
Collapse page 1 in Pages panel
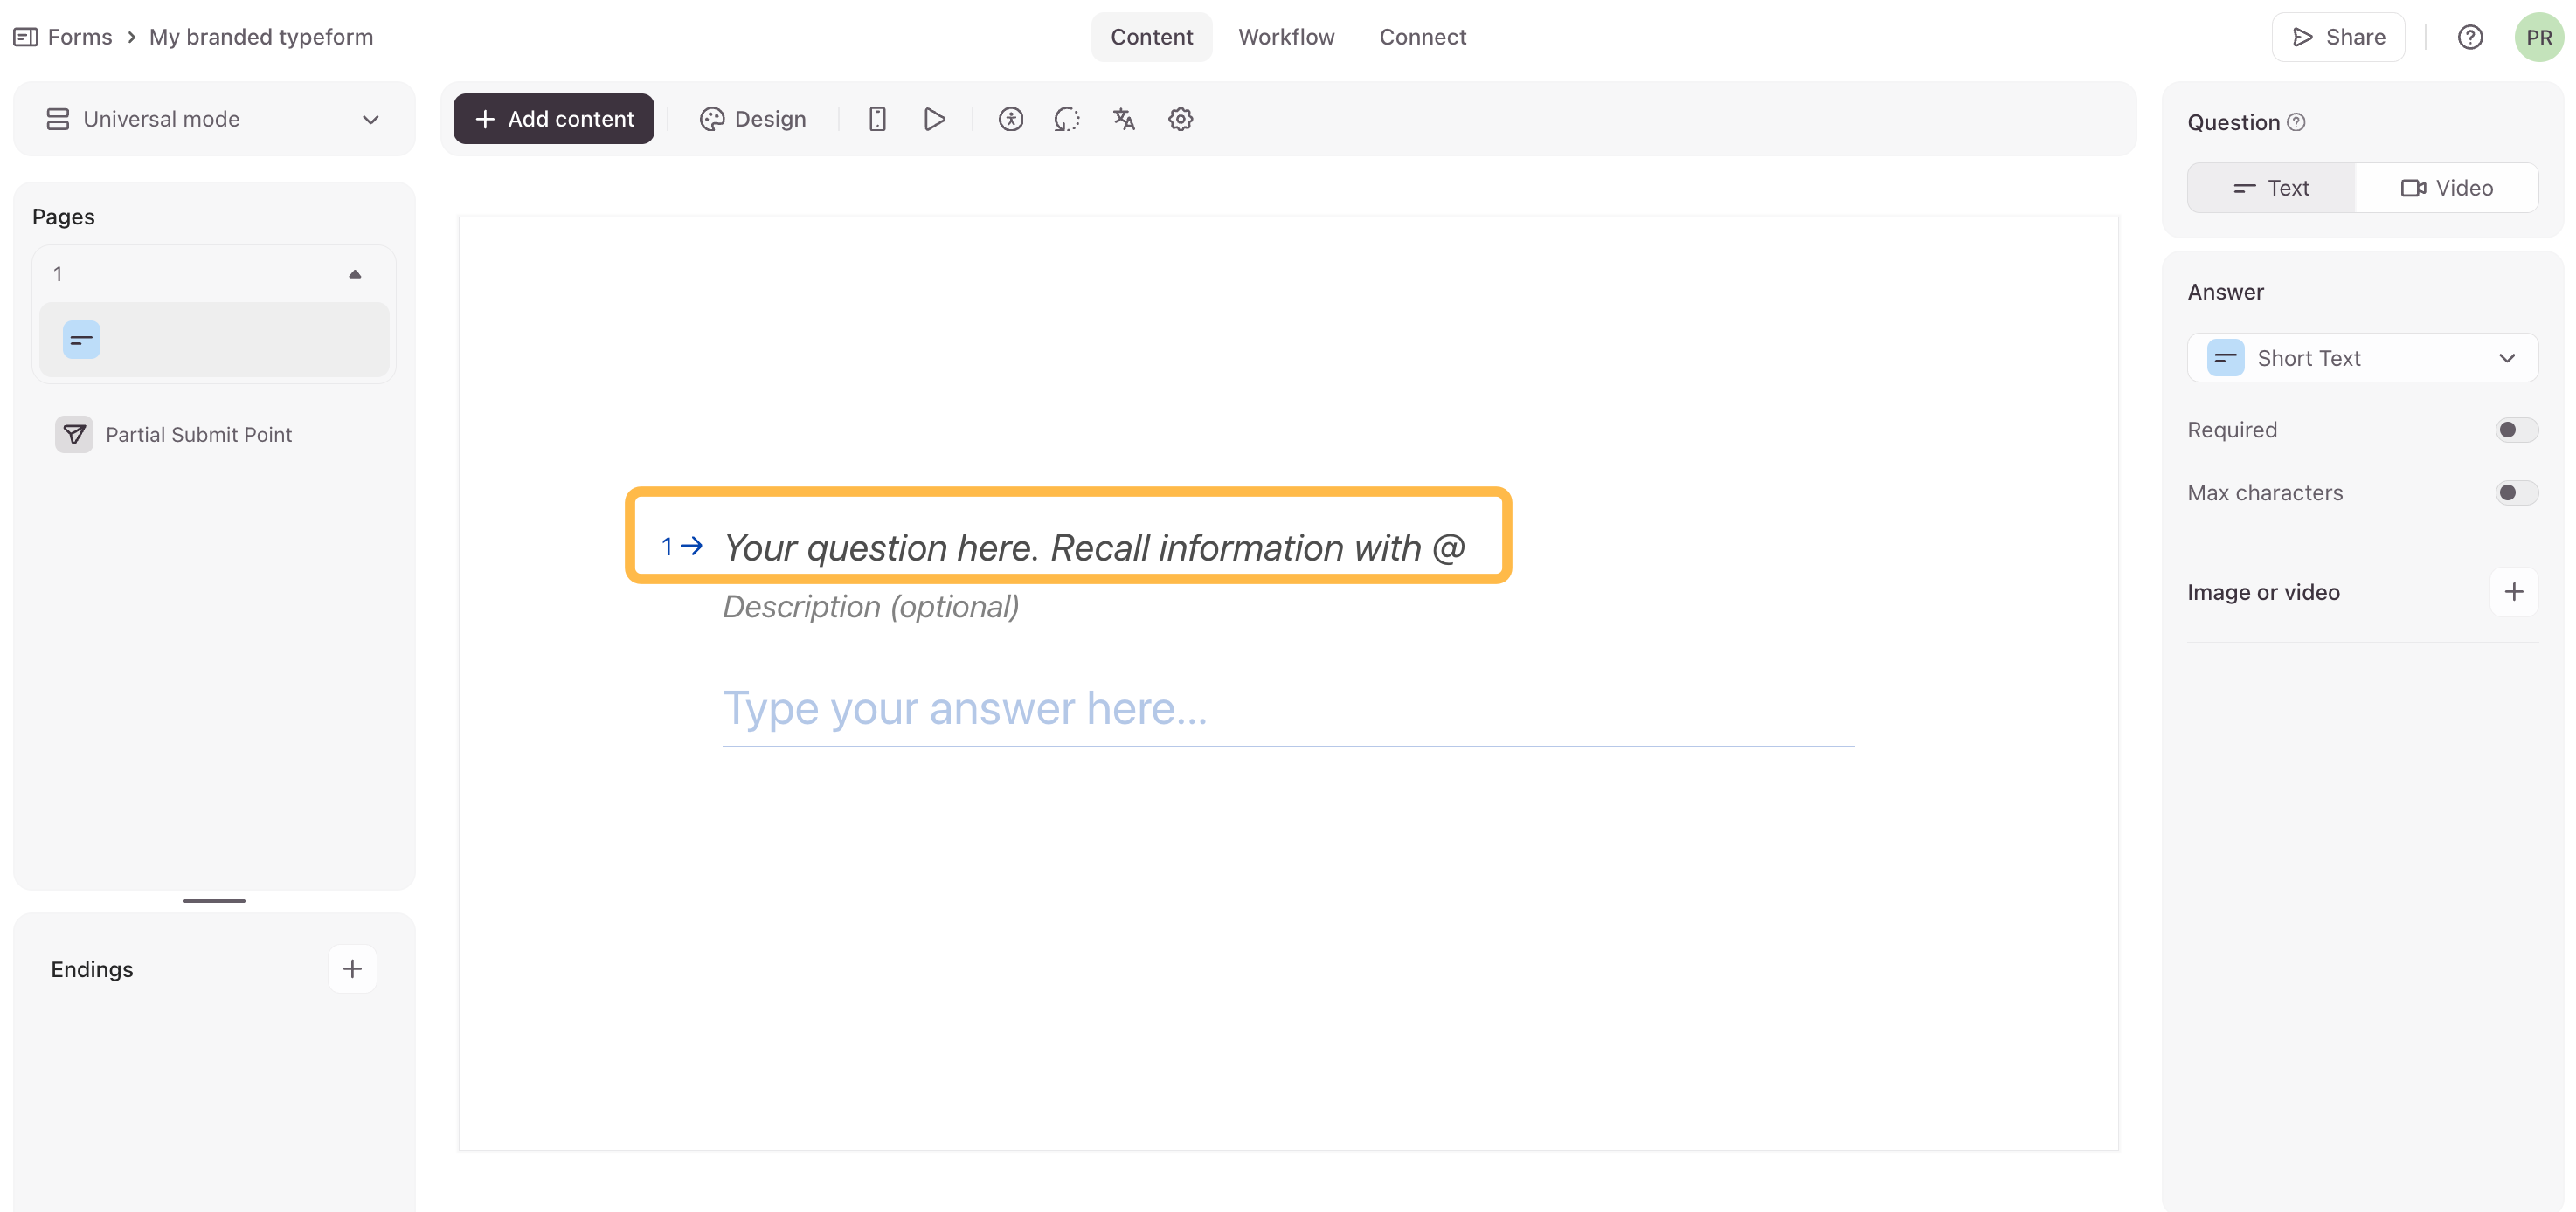(354, 274)
